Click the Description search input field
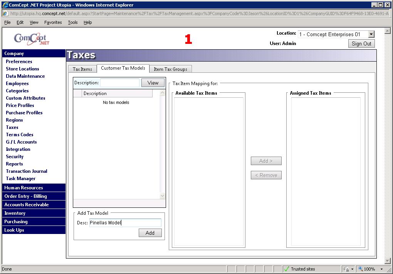Image resolution: width=393 pixels, height=274 pixels. (119, 83)
